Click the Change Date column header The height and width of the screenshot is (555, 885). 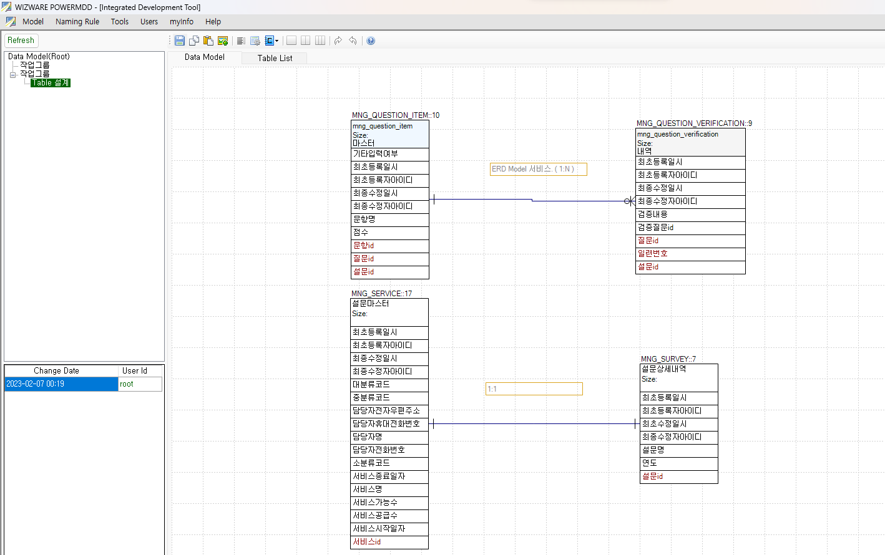61,370
